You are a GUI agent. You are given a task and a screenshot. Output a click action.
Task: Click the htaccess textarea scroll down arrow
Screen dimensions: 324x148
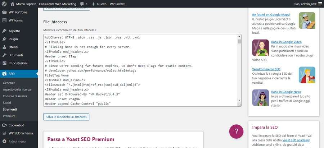pyautogui.click(x=239, y=100)
